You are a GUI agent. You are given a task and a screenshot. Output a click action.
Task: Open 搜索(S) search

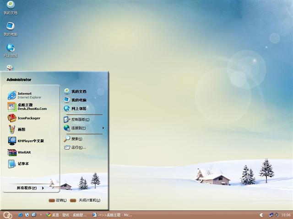[73, 139]
